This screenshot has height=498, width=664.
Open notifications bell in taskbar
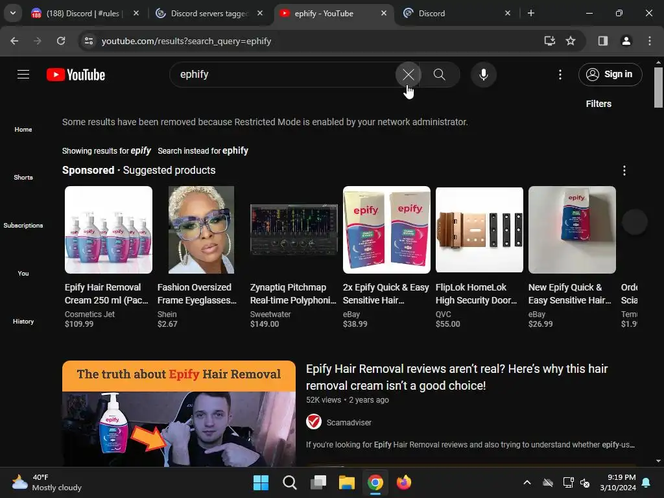646,482
